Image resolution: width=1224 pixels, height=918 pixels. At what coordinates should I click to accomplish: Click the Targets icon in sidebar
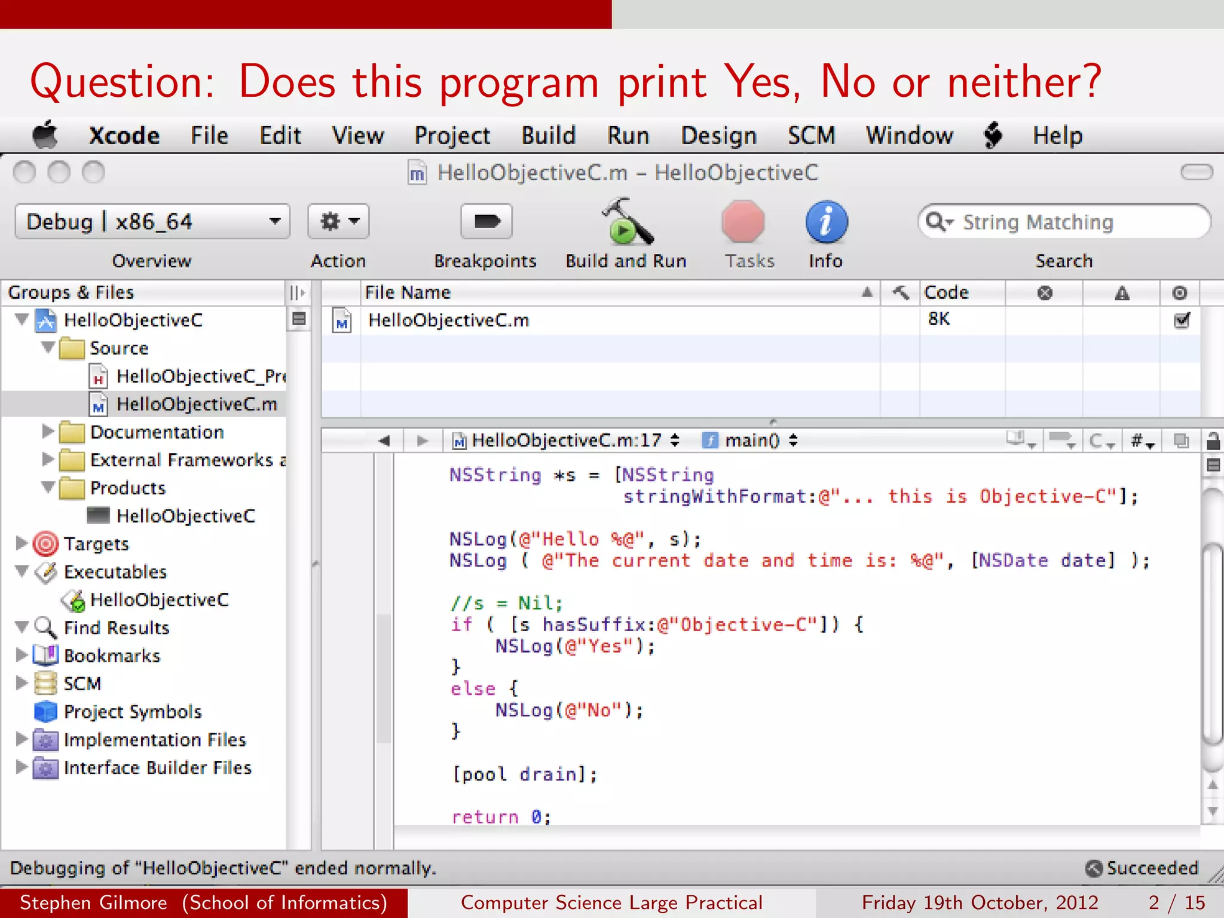[45, 544]
